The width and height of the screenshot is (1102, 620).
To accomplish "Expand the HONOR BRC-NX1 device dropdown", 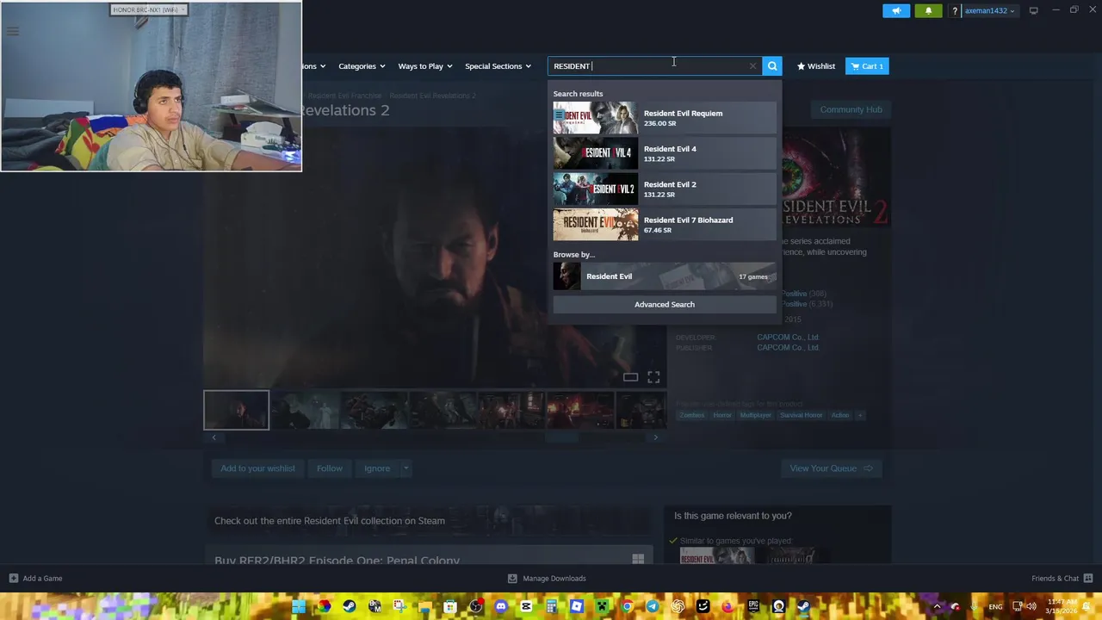I will pyautogui.click(x=149, y=10).
